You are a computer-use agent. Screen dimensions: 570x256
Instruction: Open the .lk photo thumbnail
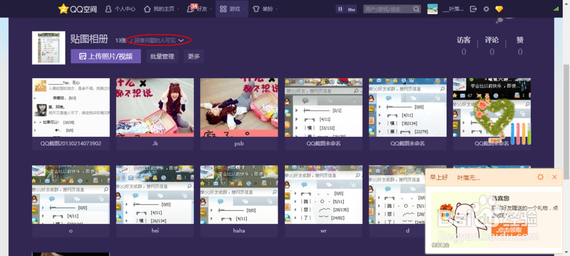155,107
